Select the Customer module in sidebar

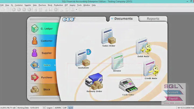pos(43,41)
